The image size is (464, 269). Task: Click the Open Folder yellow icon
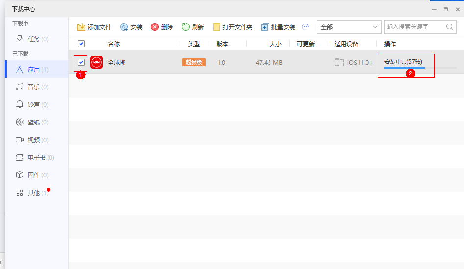click(x=217, y=27)
